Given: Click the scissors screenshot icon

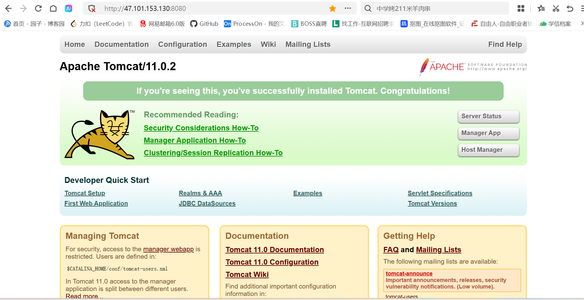Looking at the screenshot, I should [556, 8].
